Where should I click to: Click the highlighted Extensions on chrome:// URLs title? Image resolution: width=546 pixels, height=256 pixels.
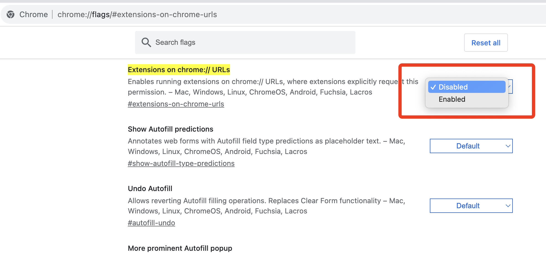[x=179, y=70]
